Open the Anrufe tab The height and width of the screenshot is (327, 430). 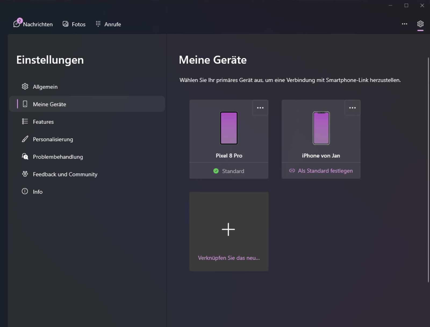pyautogui.click(x=108, y=24)
